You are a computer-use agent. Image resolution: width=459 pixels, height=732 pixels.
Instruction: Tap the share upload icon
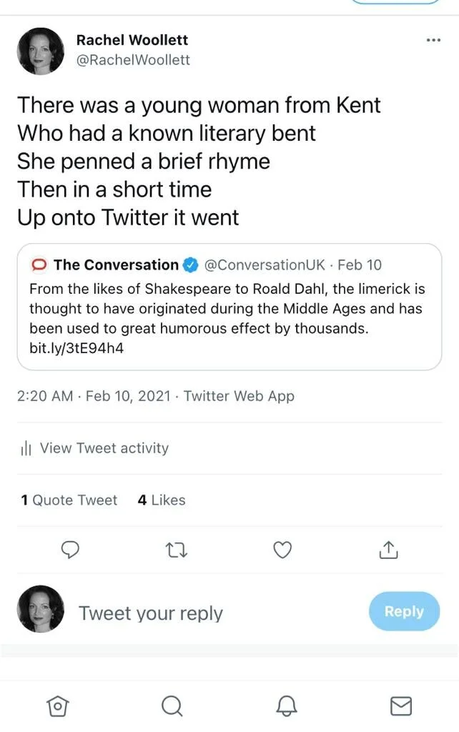387,549
